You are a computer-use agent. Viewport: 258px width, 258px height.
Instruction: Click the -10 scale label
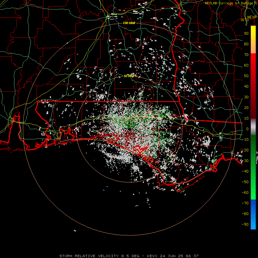(x=245, y=140)
